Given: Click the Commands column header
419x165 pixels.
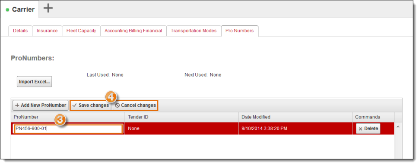Looking at the screenshot, I should (x=373, y=117).
